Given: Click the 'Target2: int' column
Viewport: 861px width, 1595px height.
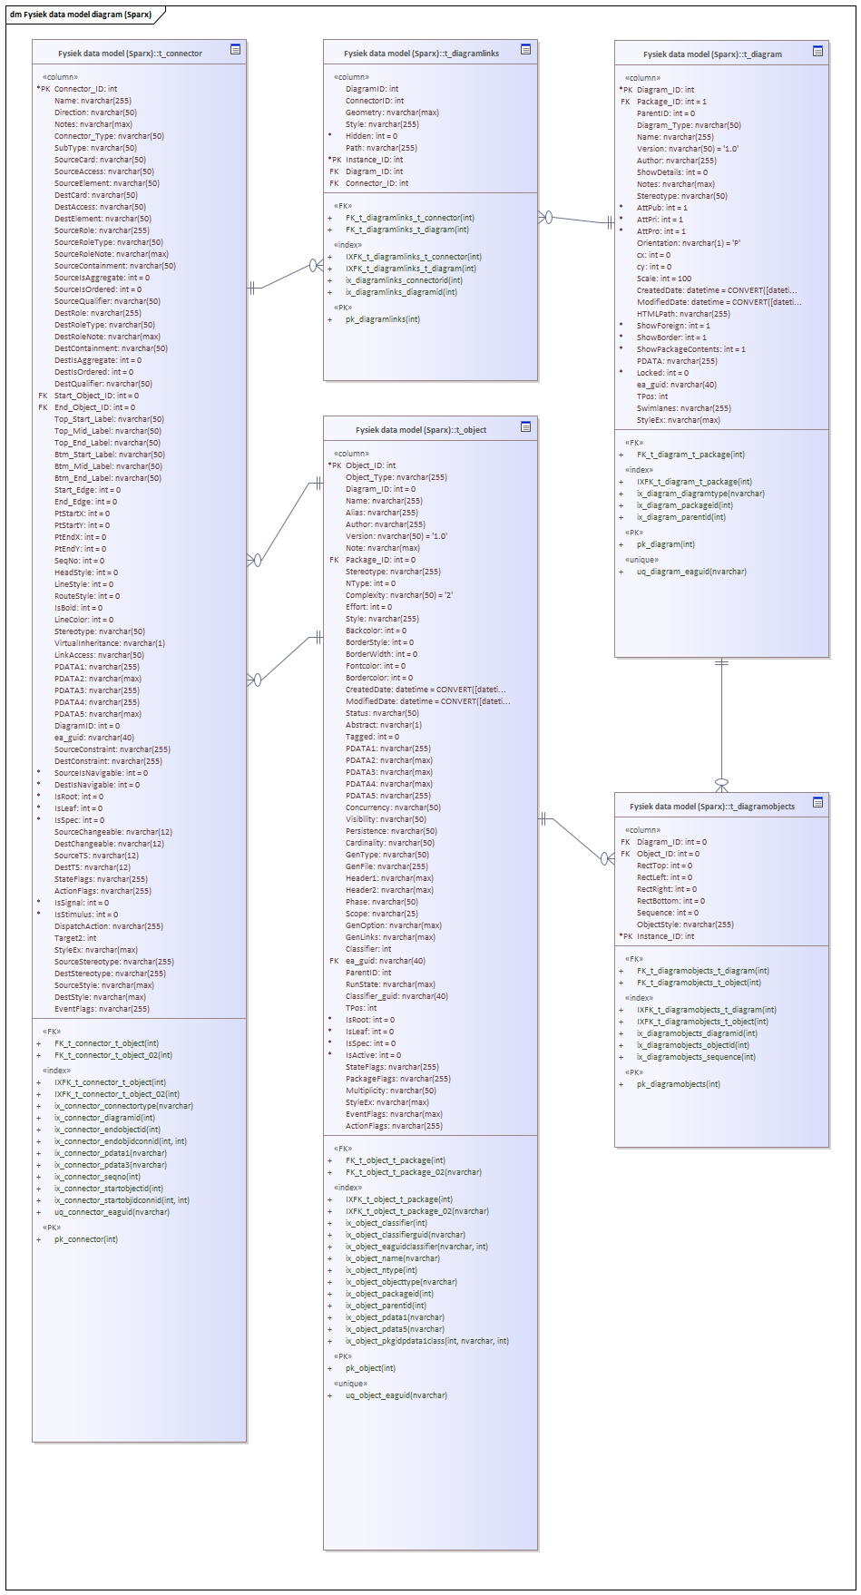Looking at the screenshot, I should click(75, 938).
